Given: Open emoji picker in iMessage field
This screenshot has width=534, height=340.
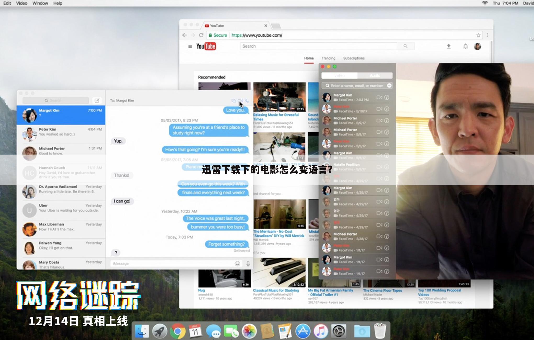Looking at the screenshot, I should (x=237, y=263).
